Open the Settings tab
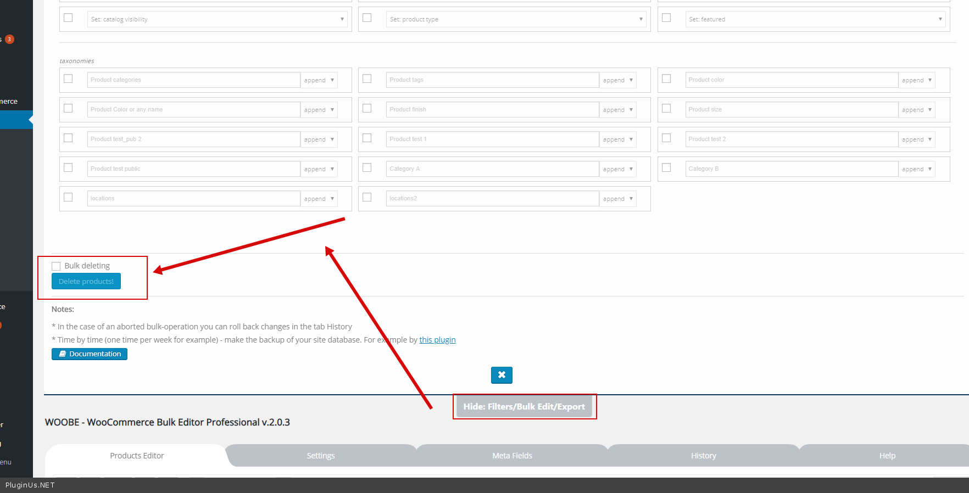 [321, 456]
